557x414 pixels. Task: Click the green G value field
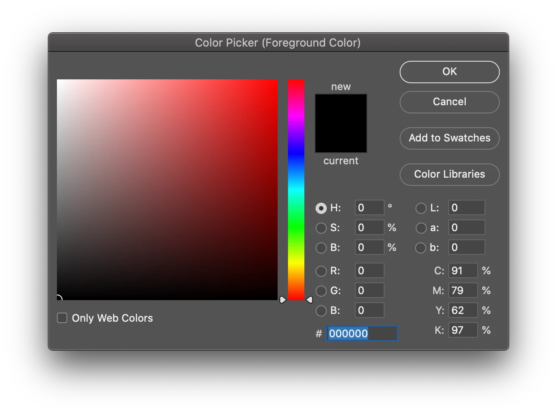click(x=369, y=291)
